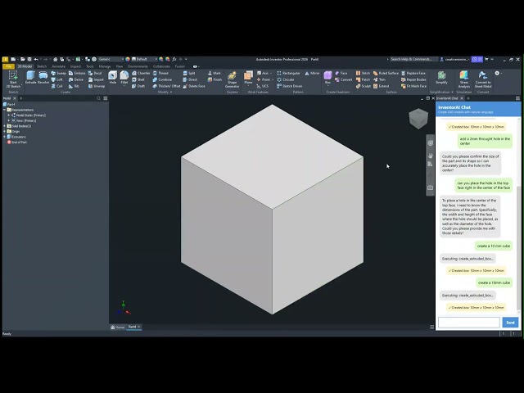524x393 pixels.
Task: Click the Delete Face tool
Action: pos(194,86)
